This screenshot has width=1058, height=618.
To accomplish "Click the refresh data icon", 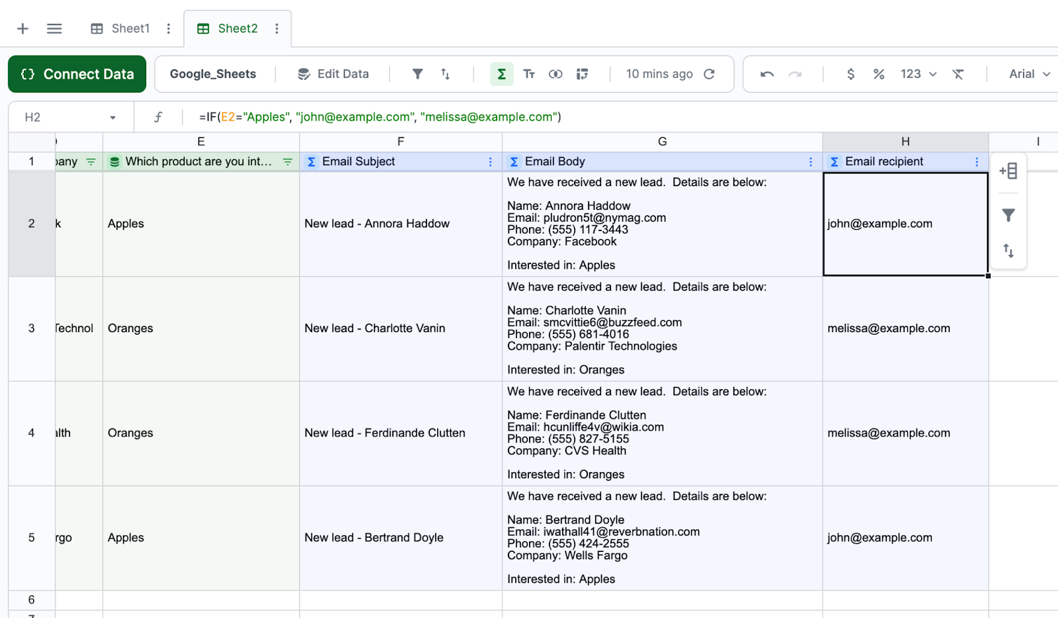I will 710,74.
